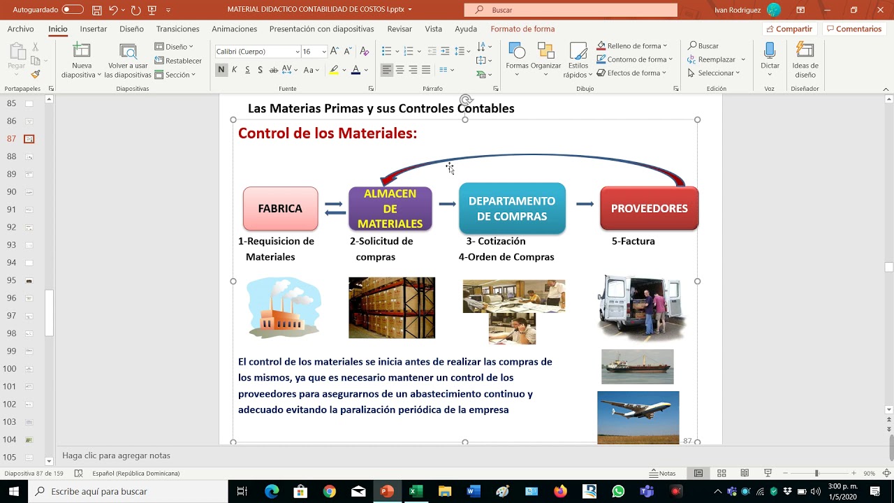Toggle underline (S) formatting
Screen dimensions: 894x503
tap(247, 70)
